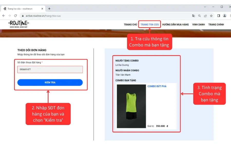Screen dimensions: 231x154
Task: Close the Trang tra cứu tab
Action: click(x=42, y=8)
